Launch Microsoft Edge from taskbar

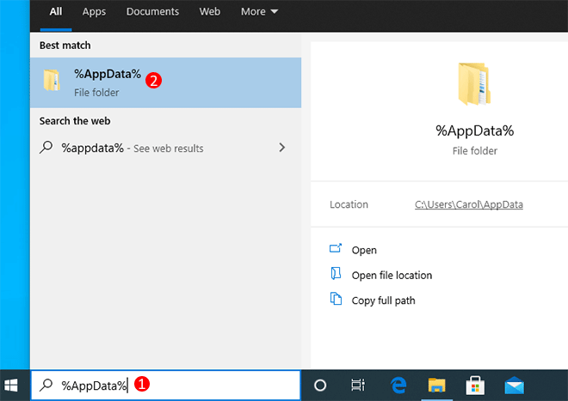[398, 385]
